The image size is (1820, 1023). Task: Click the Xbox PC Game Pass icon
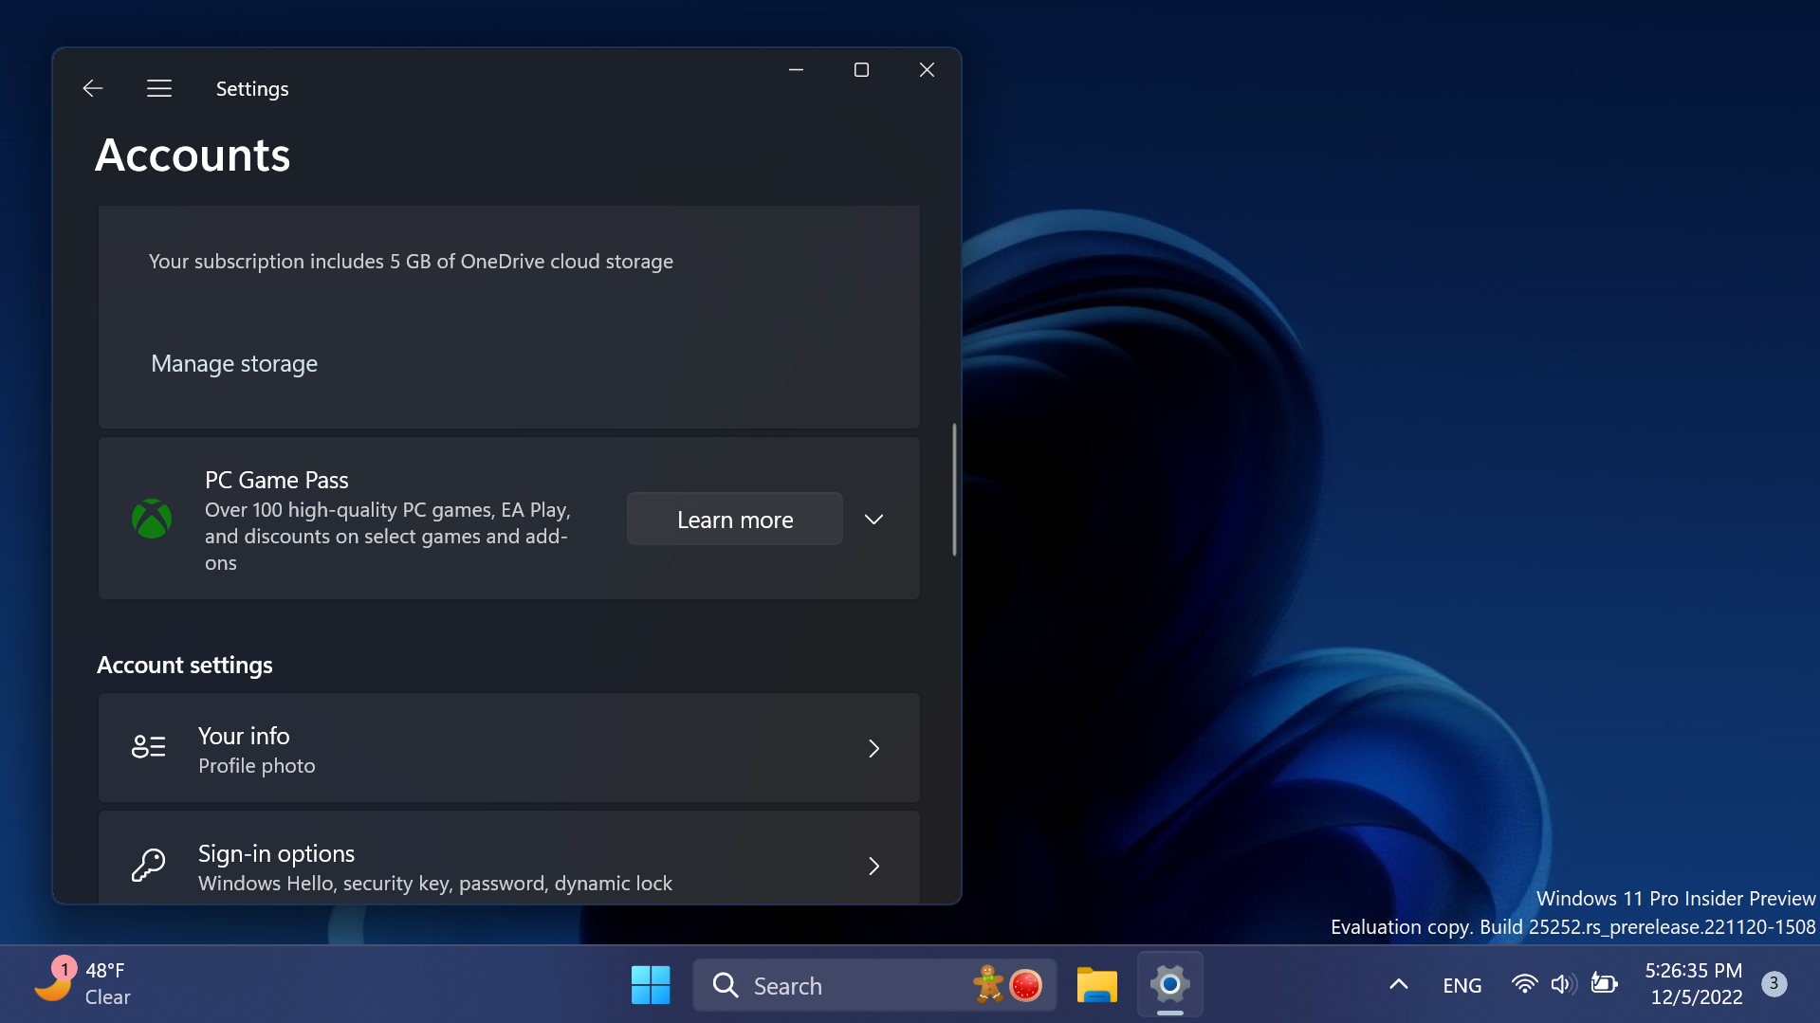(x=152, y=519)
